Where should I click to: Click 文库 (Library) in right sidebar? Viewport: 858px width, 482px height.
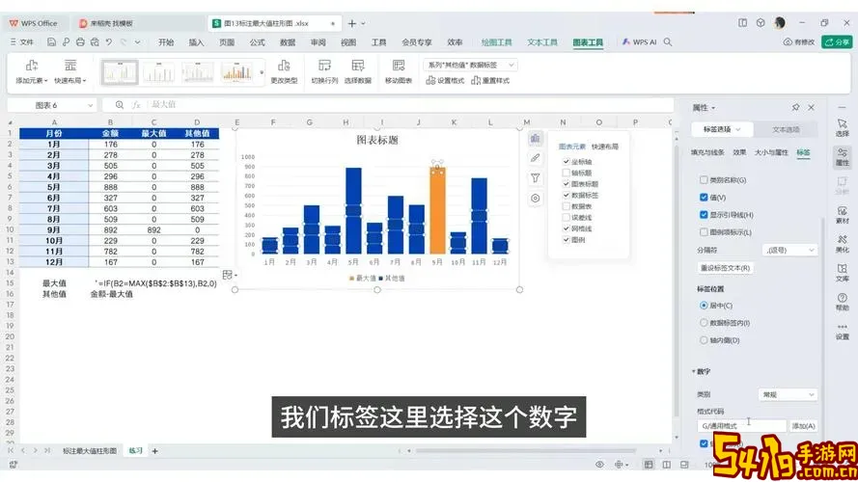tap(843, 273)
